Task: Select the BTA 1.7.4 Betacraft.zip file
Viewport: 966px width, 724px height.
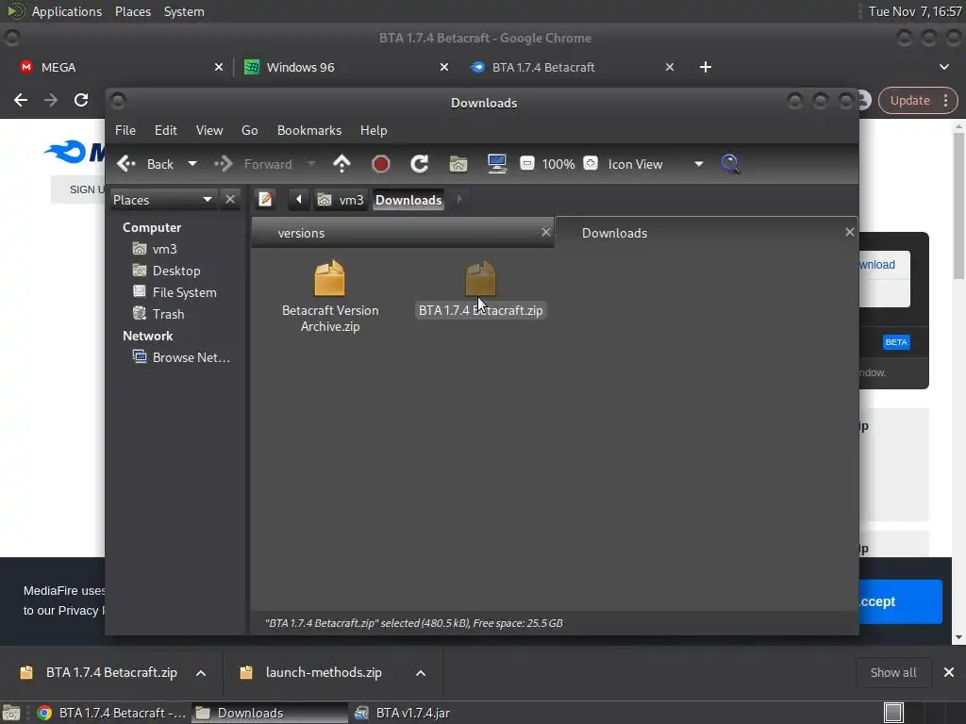Action: coord(480,289)
